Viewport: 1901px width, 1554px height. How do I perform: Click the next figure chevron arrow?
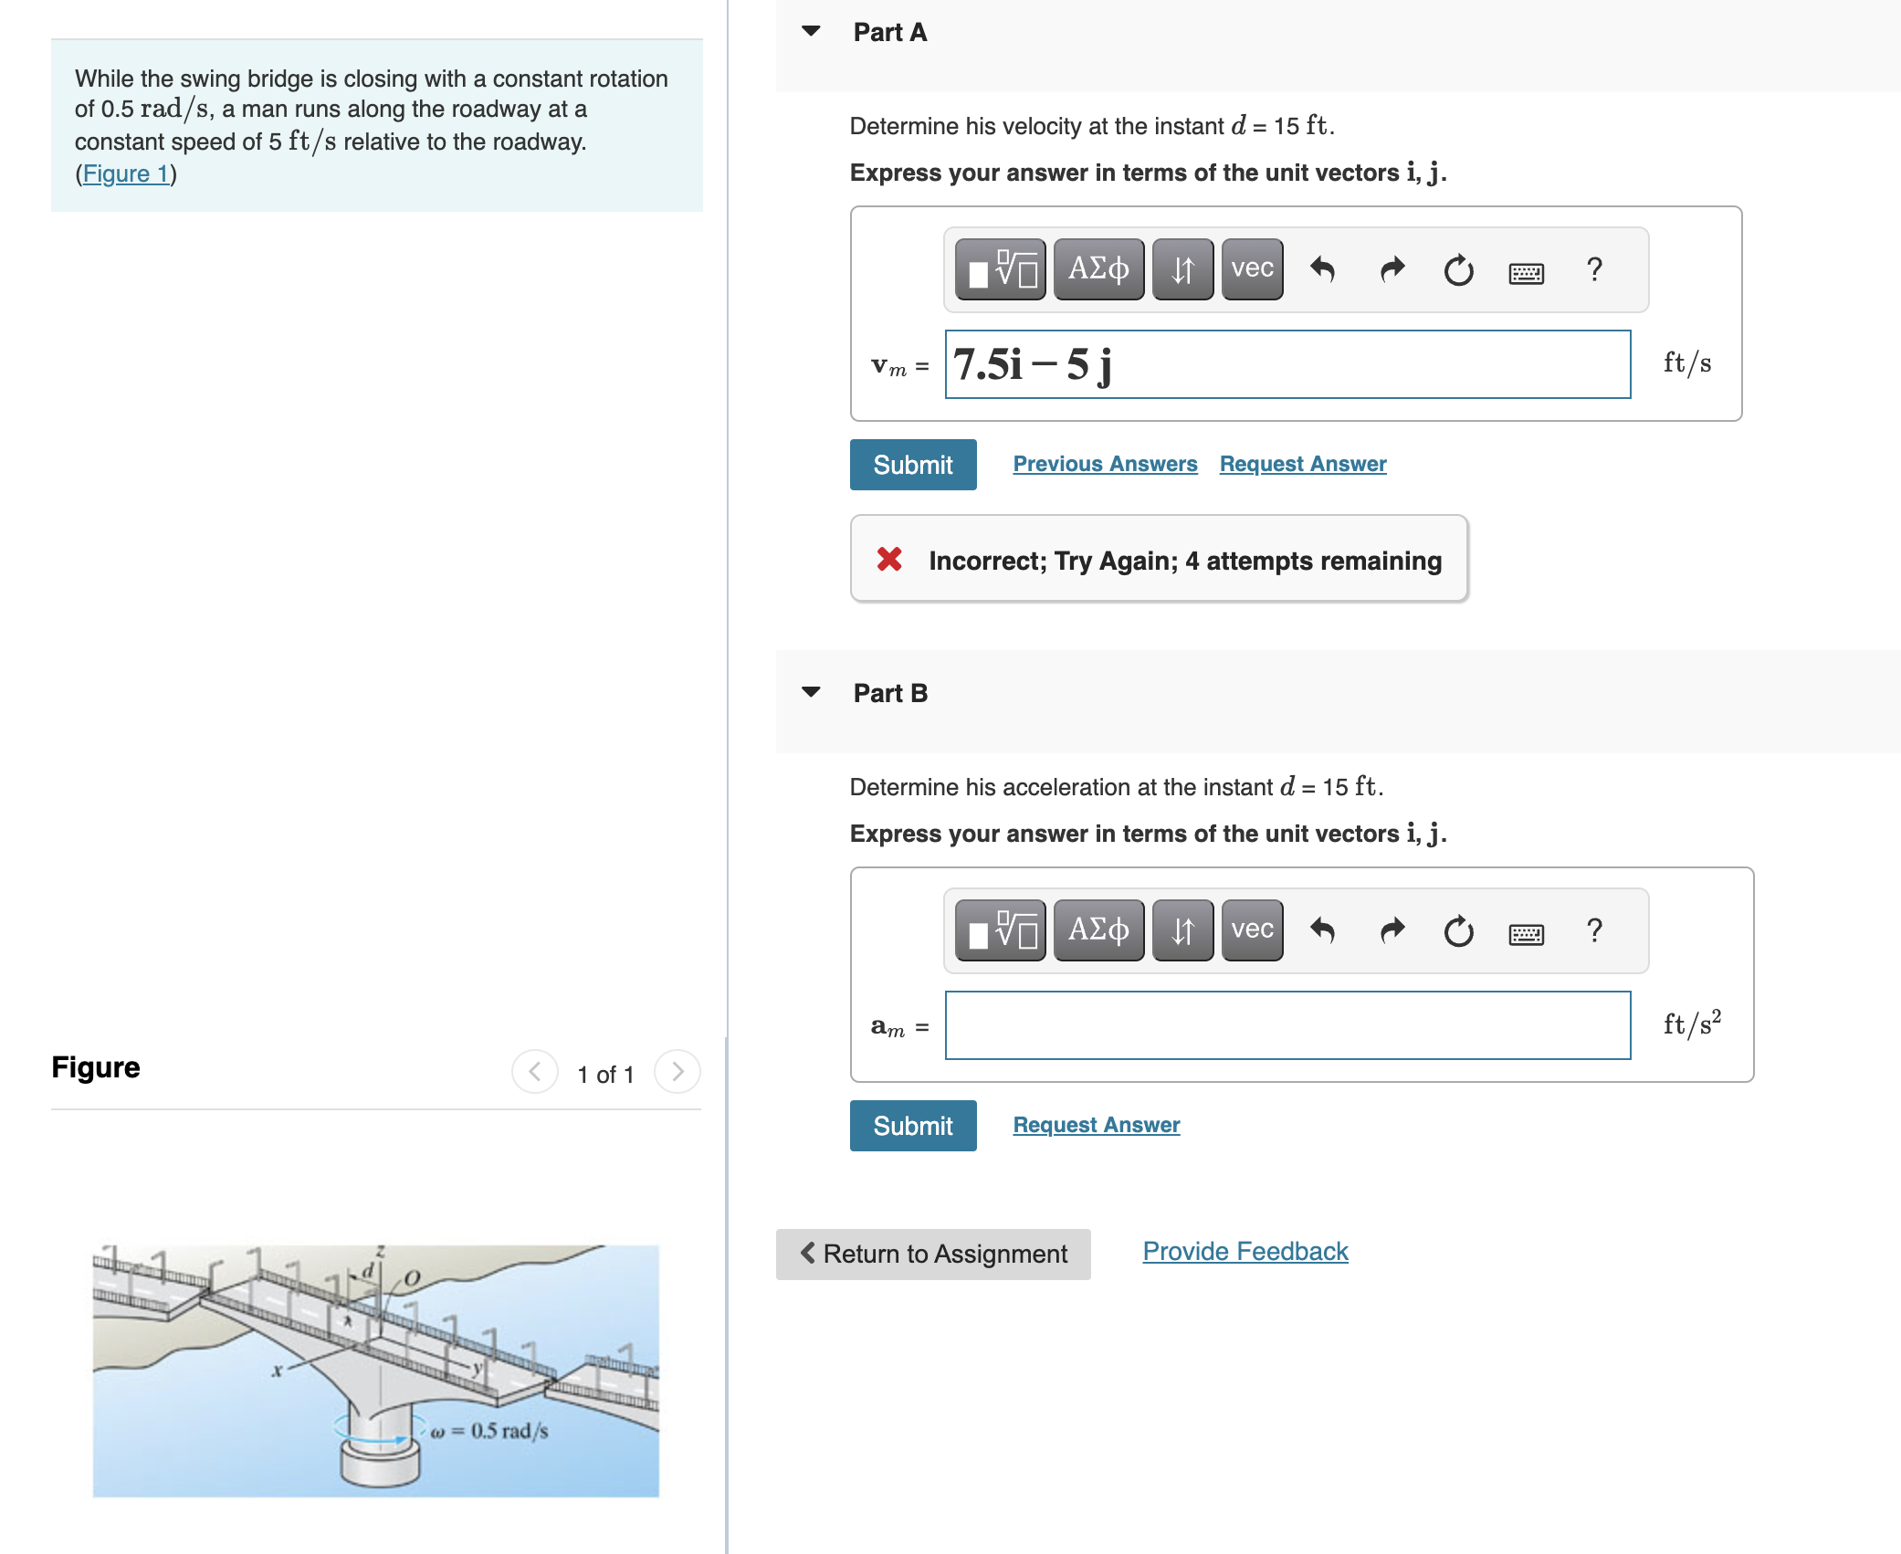tap(676, 1073)
